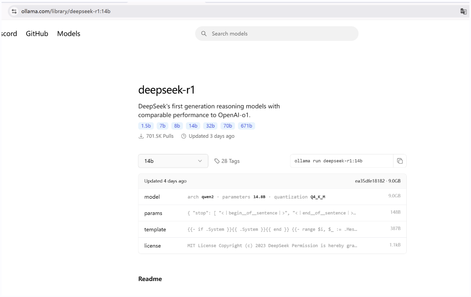471x297 pixels.
Task: Focus the Search models field
Action: pyautogui.click(x=277, y=33)
